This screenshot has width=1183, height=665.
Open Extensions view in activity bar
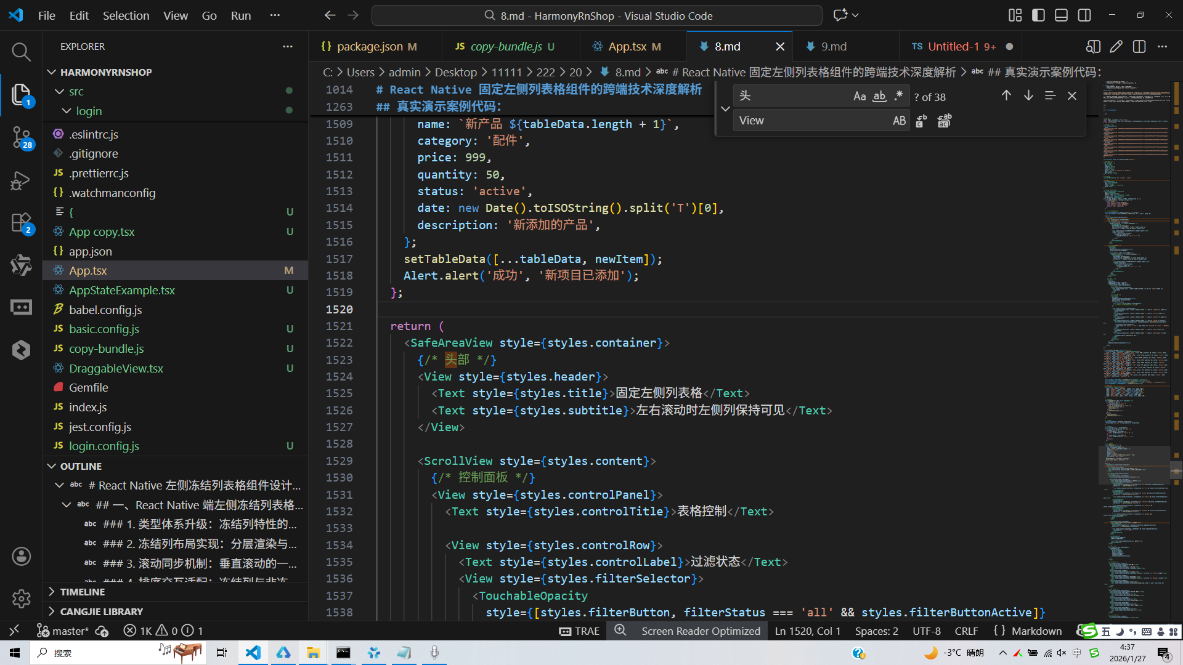[21, 223]
